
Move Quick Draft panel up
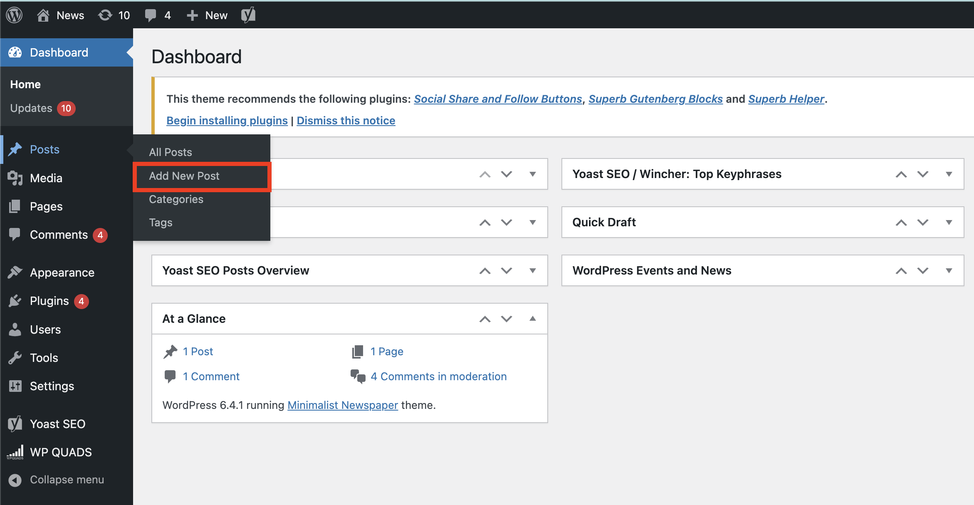[901, 223]
